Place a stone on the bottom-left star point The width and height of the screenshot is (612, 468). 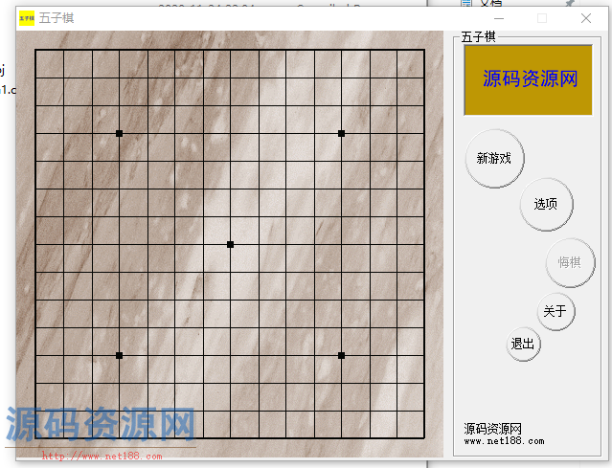119,355
